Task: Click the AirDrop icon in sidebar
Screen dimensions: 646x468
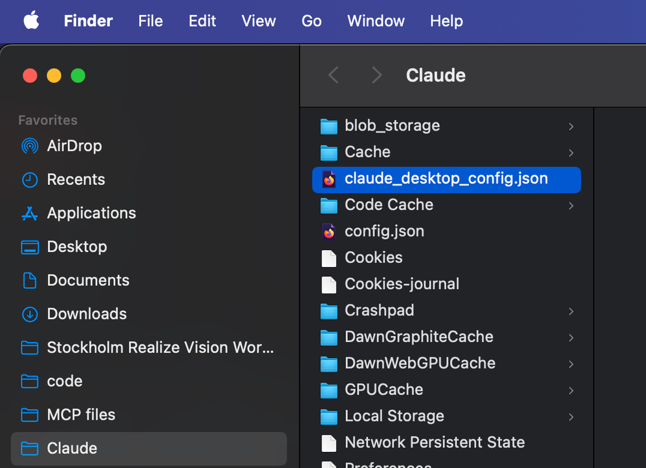Action: click(x=30, y=146)
